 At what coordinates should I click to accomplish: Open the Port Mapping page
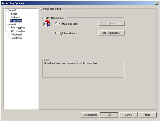[x=18, y=27]
